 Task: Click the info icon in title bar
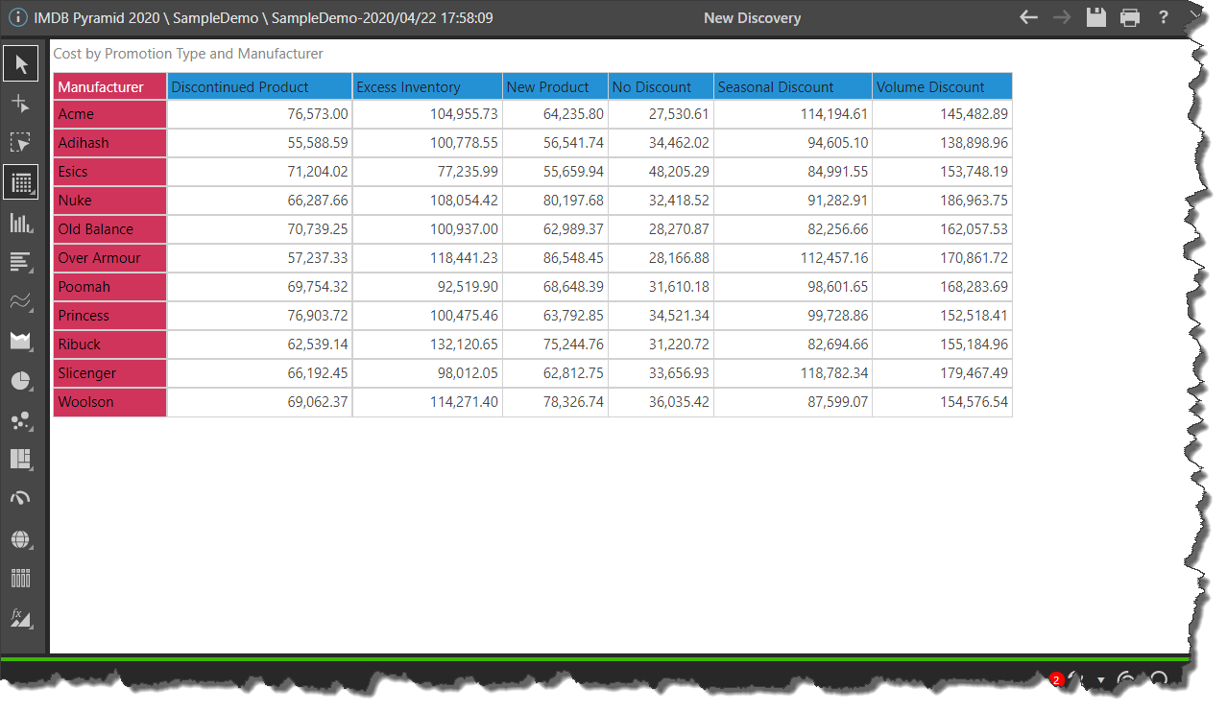pyautogui.click(x=17, y=17)
